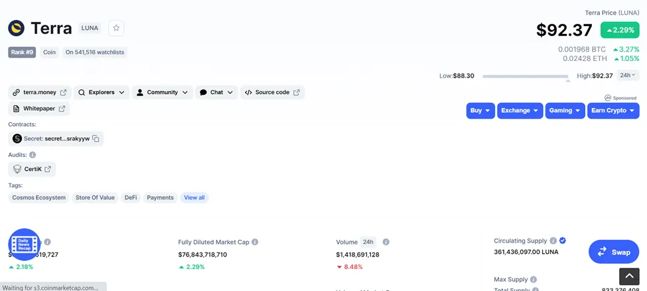Open the Buy dropdown button
This screenshot has width=647, height=291.
[x=480, y=111]
